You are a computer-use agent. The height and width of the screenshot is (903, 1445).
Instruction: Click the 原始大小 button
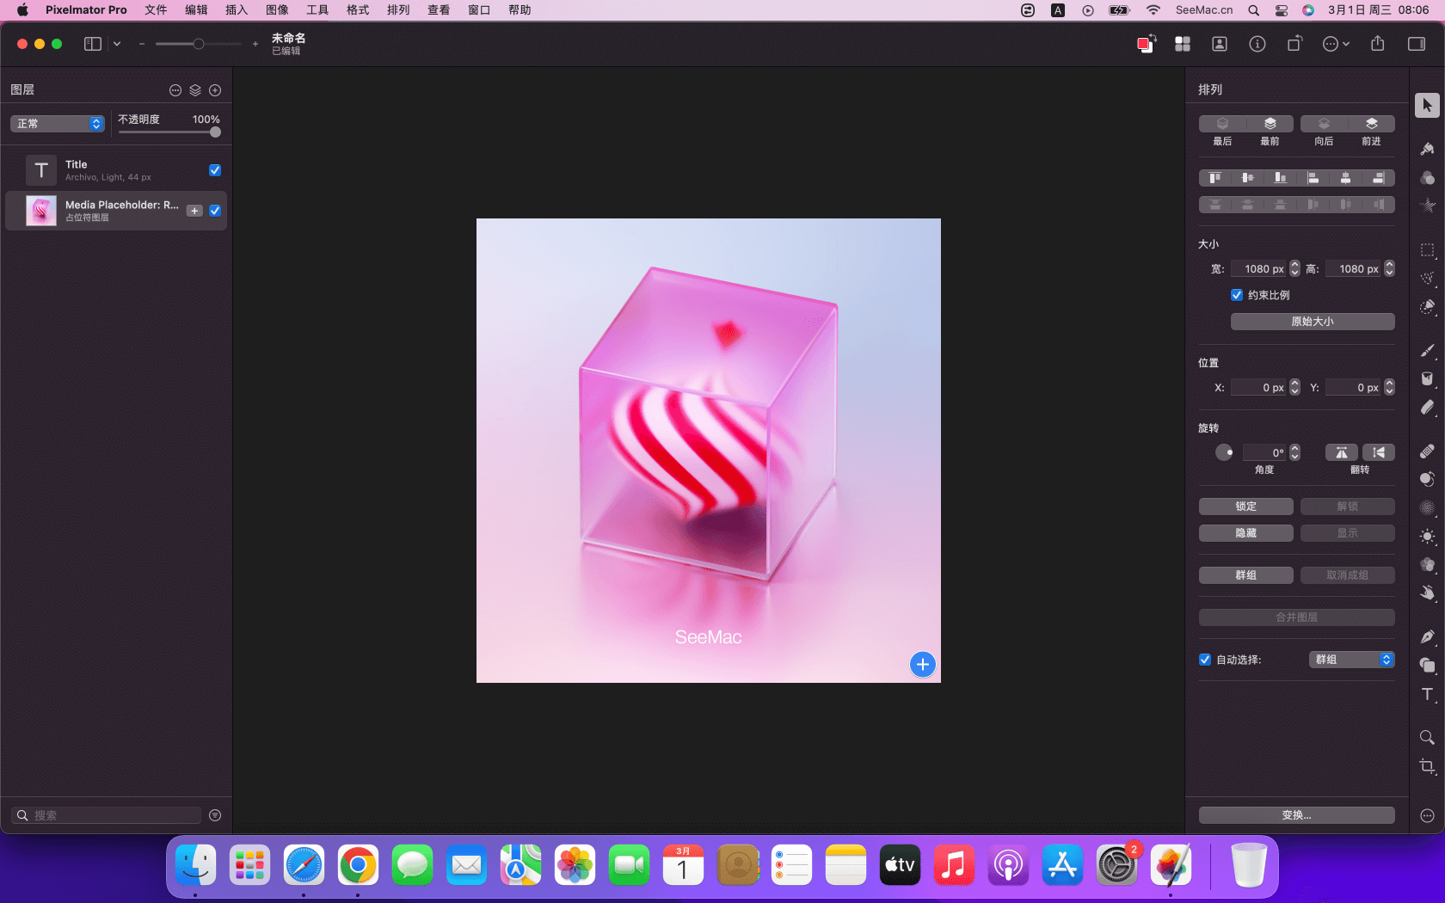[x=1313, y=322]
